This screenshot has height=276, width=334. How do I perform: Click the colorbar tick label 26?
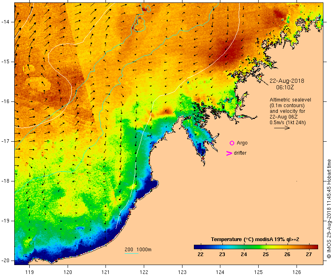(287, 254)
